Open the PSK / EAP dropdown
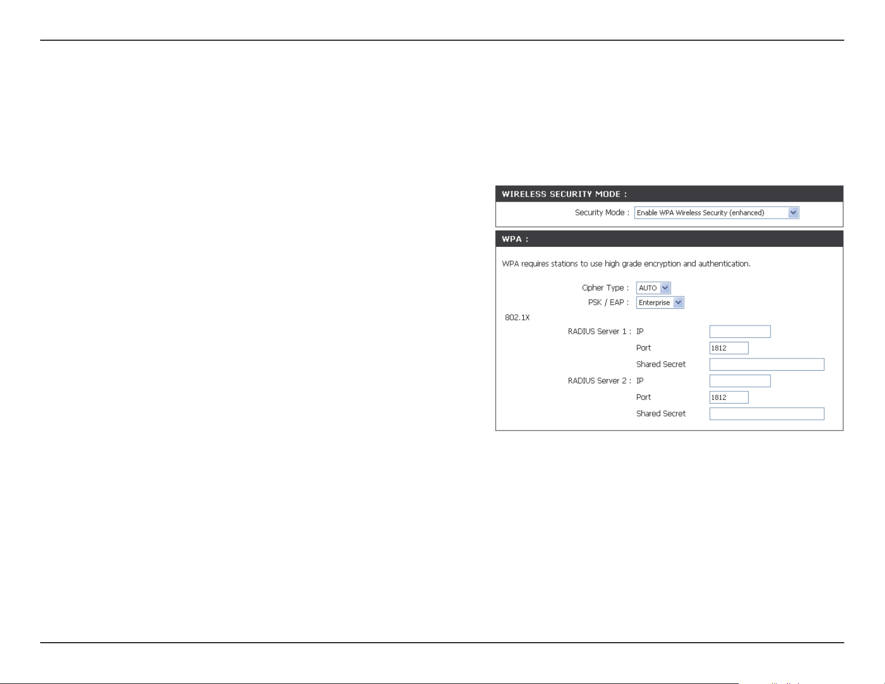 click(x=660, y=303)
